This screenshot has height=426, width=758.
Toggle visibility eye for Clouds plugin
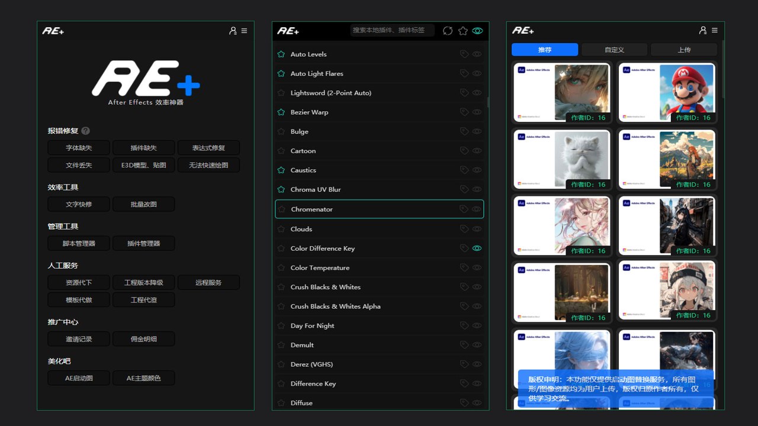click(477, 229)
